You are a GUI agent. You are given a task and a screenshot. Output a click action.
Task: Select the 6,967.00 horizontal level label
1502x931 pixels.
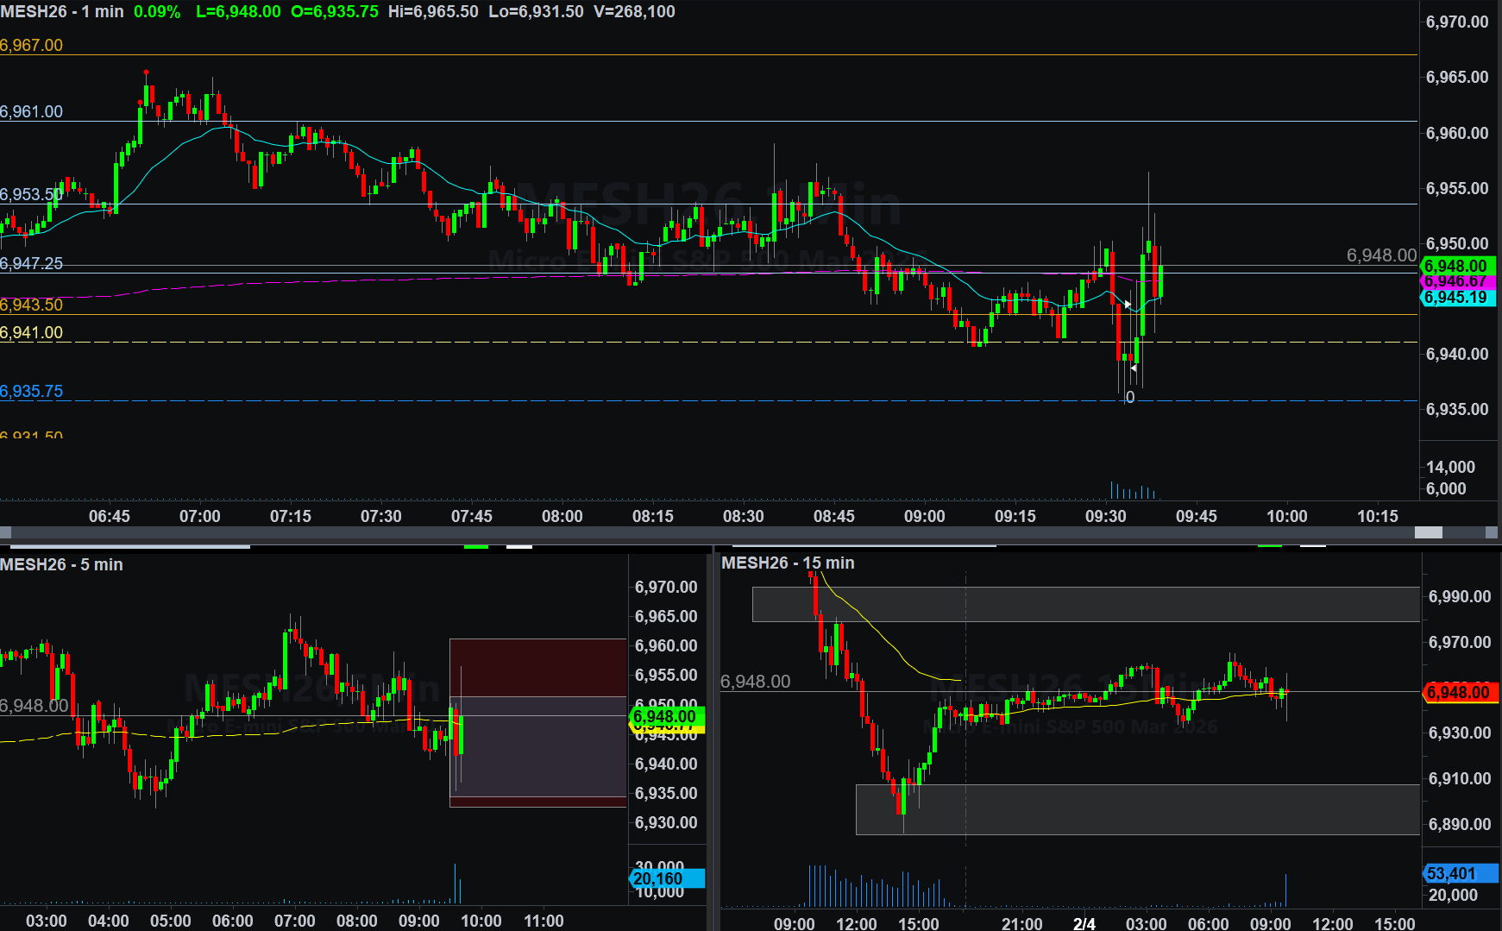tap(32, 45)
